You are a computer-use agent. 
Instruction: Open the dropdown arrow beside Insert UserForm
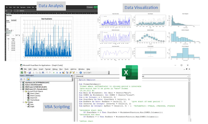click(27, 73)
